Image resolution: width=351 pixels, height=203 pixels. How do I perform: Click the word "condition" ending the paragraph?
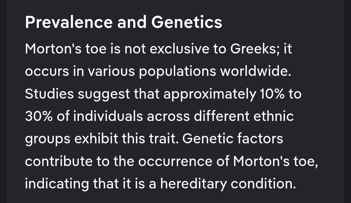click(x=263, y=184)
